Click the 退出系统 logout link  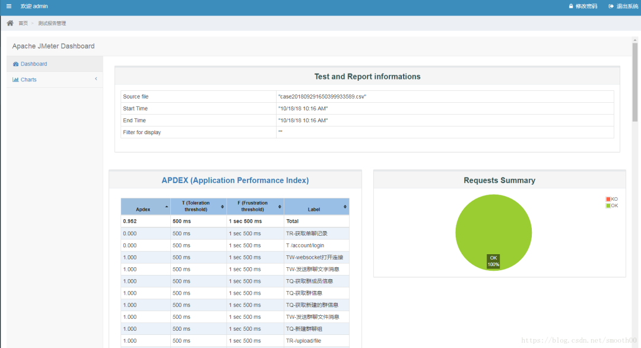point(627,6)
